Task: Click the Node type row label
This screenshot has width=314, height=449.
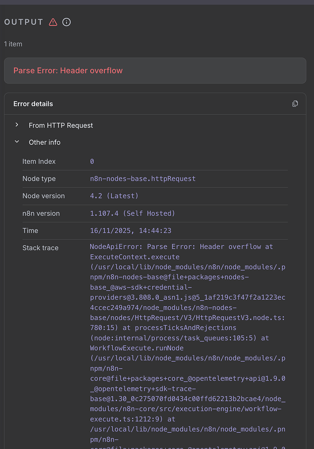Action: tap(39, 179)
